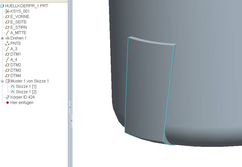Viewport: 242px width, 167px height.
Task: Collapse the model tree with the left-arrow handle
Action: click(x=70, y=107)
